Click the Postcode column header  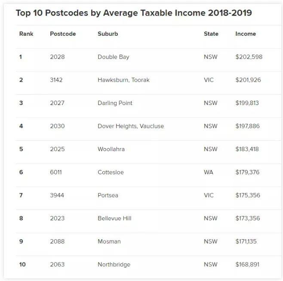pos(63,34)
